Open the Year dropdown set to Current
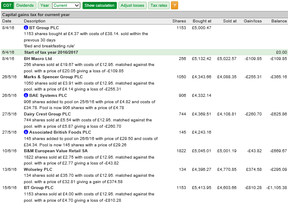Image resolution: width=288 pixels, height=203 pixels. point(66,5)
